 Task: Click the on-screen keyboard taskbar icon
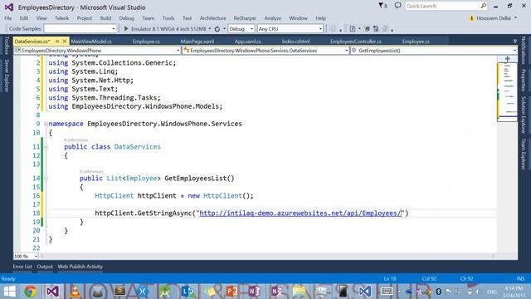(387, 292)
